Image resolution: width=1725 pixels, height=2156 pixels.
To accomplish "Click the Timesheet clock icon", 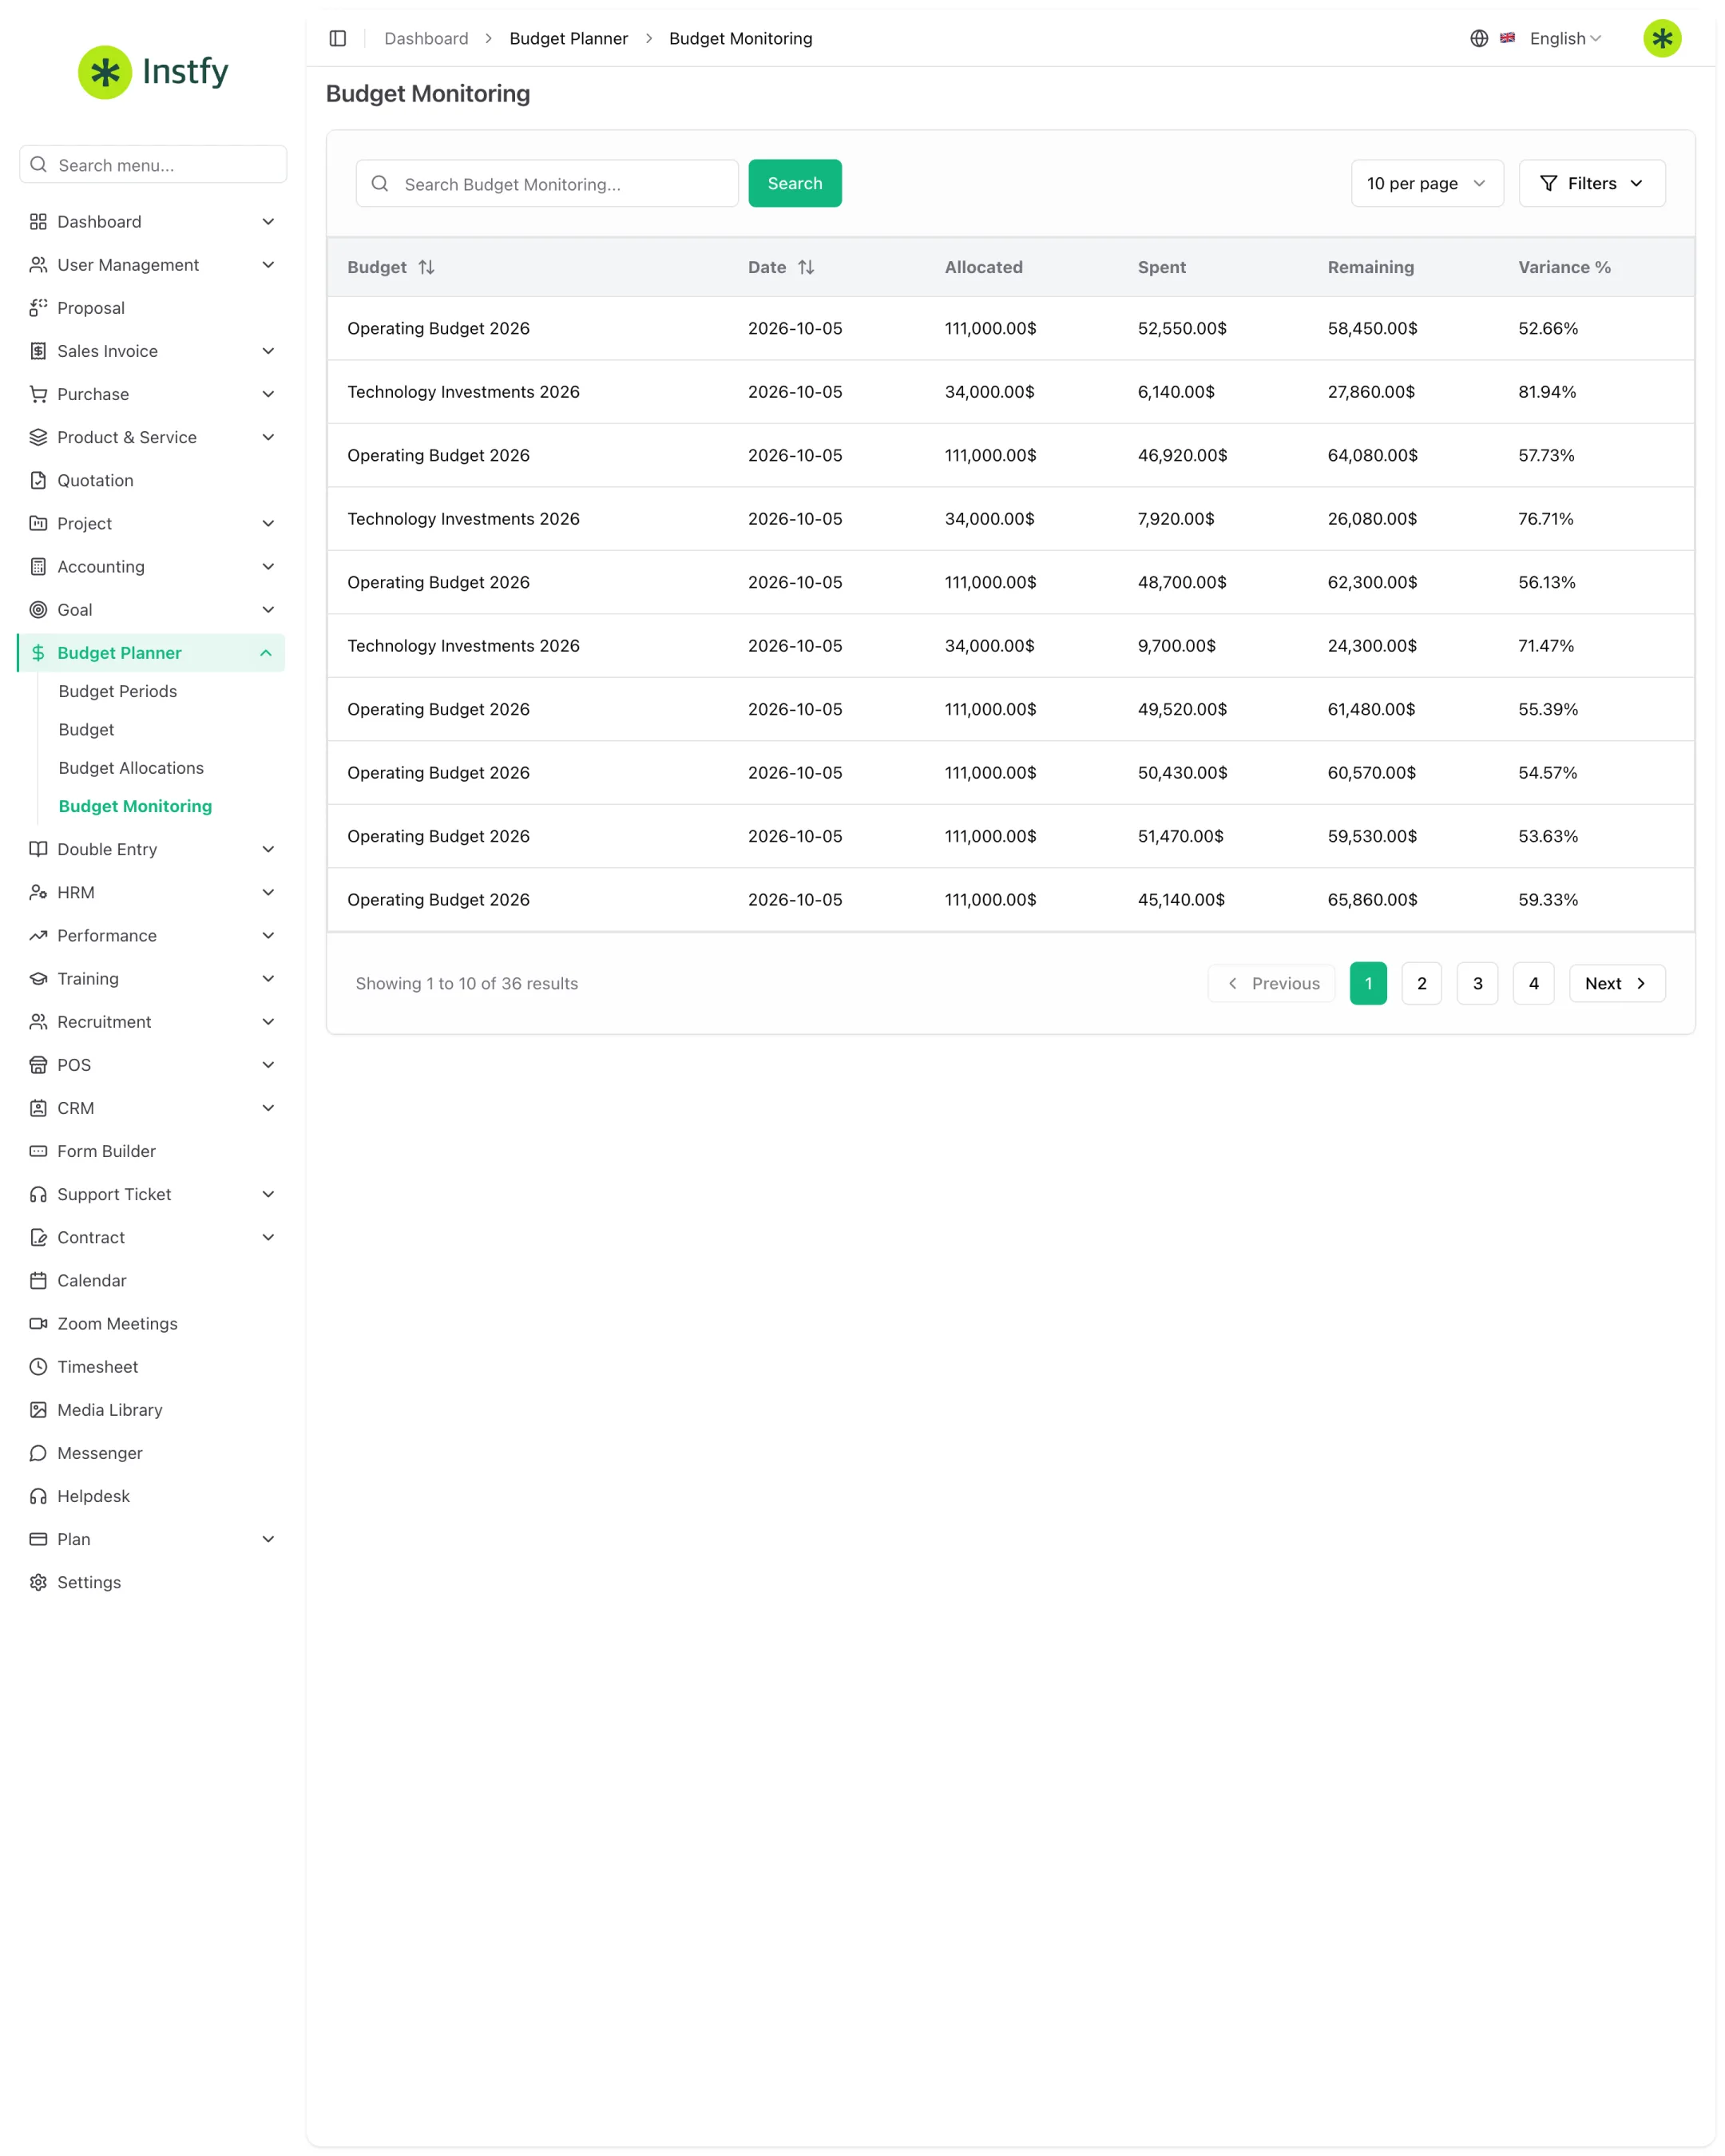I will (38, 1366).
